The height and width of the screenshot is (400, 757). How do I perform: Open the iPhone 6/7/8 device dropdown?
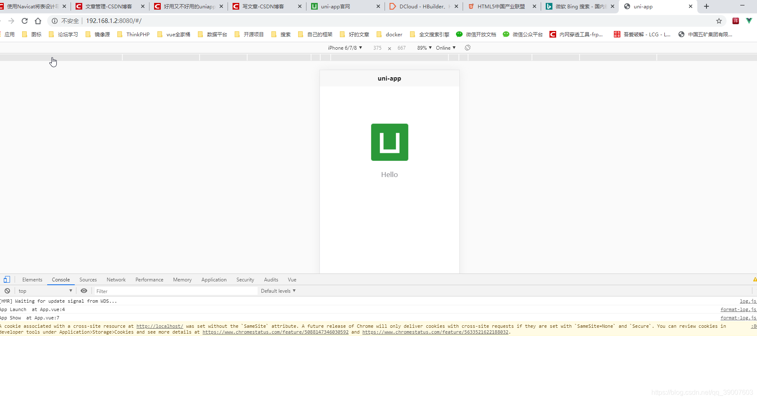pyautogui.click(x=345, y=48)
